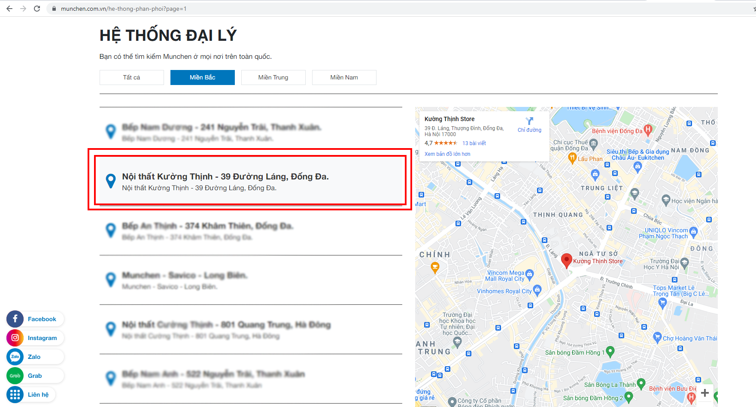The height and width of the screenshot is (407, 756).
Task: Click the Chi cục Thuế quận Đống Đa marker
Action: 594,143
